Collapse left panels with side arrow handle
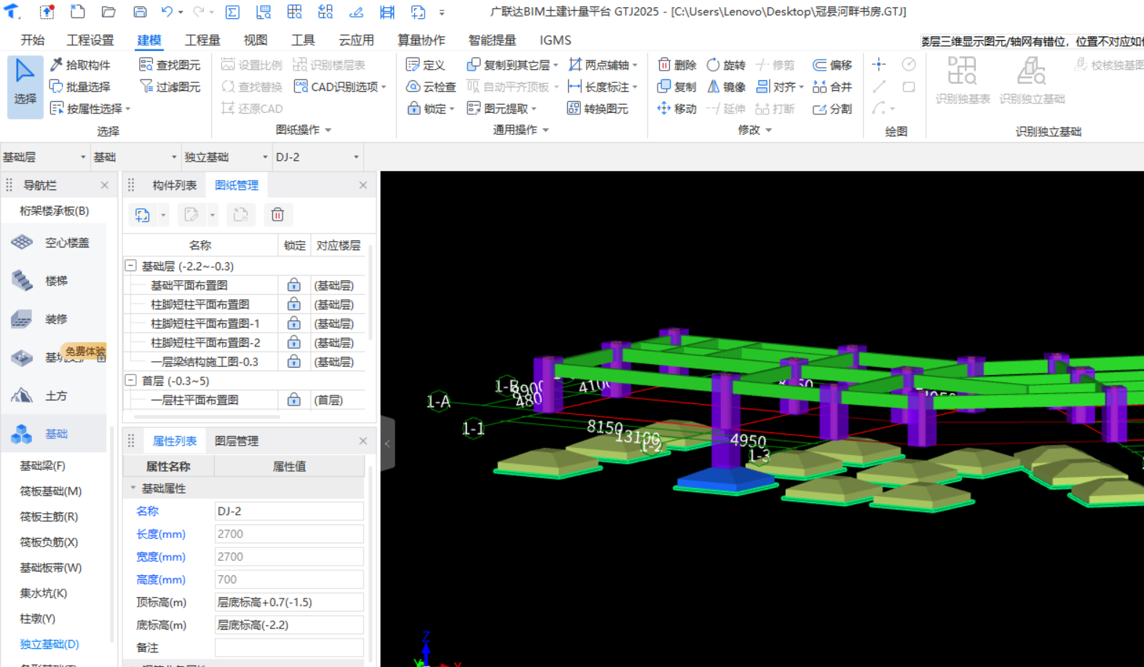Image resolution: width=1144 pixels, height=667 pixels. coord(387,443)
